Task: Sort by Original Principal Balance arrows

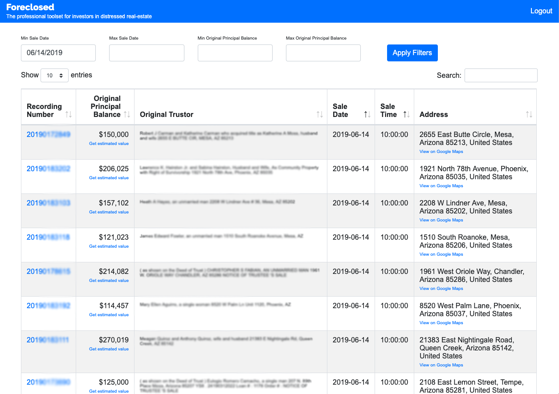Action: [x=127, y=114]
